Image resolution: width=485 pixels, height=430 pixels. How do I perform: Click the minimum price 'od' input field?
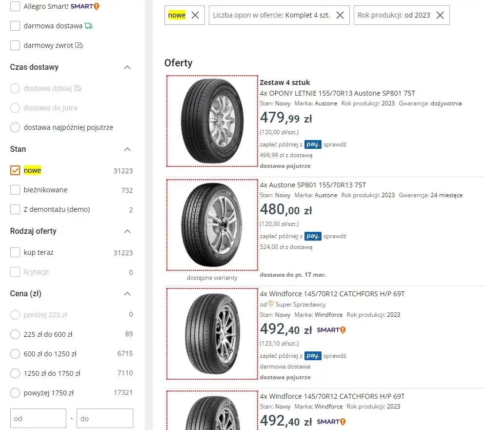point(38,419)
